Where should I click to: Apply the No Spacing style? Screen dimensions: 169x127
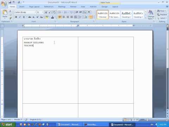pos(114,14)
